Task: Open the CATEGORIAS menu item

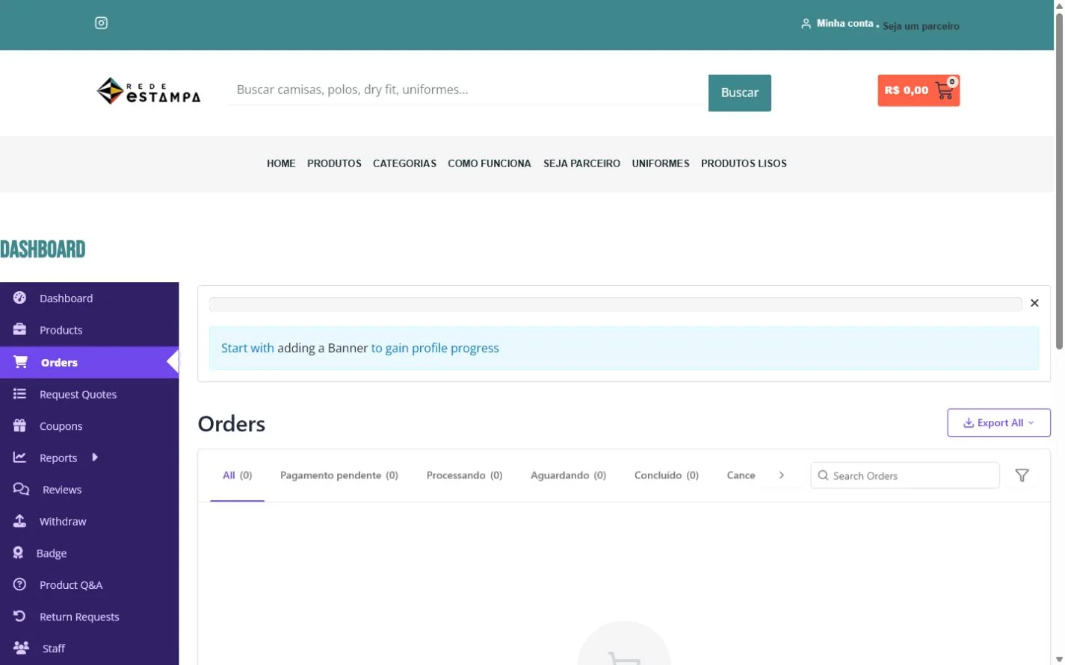Action: [404, 163]
